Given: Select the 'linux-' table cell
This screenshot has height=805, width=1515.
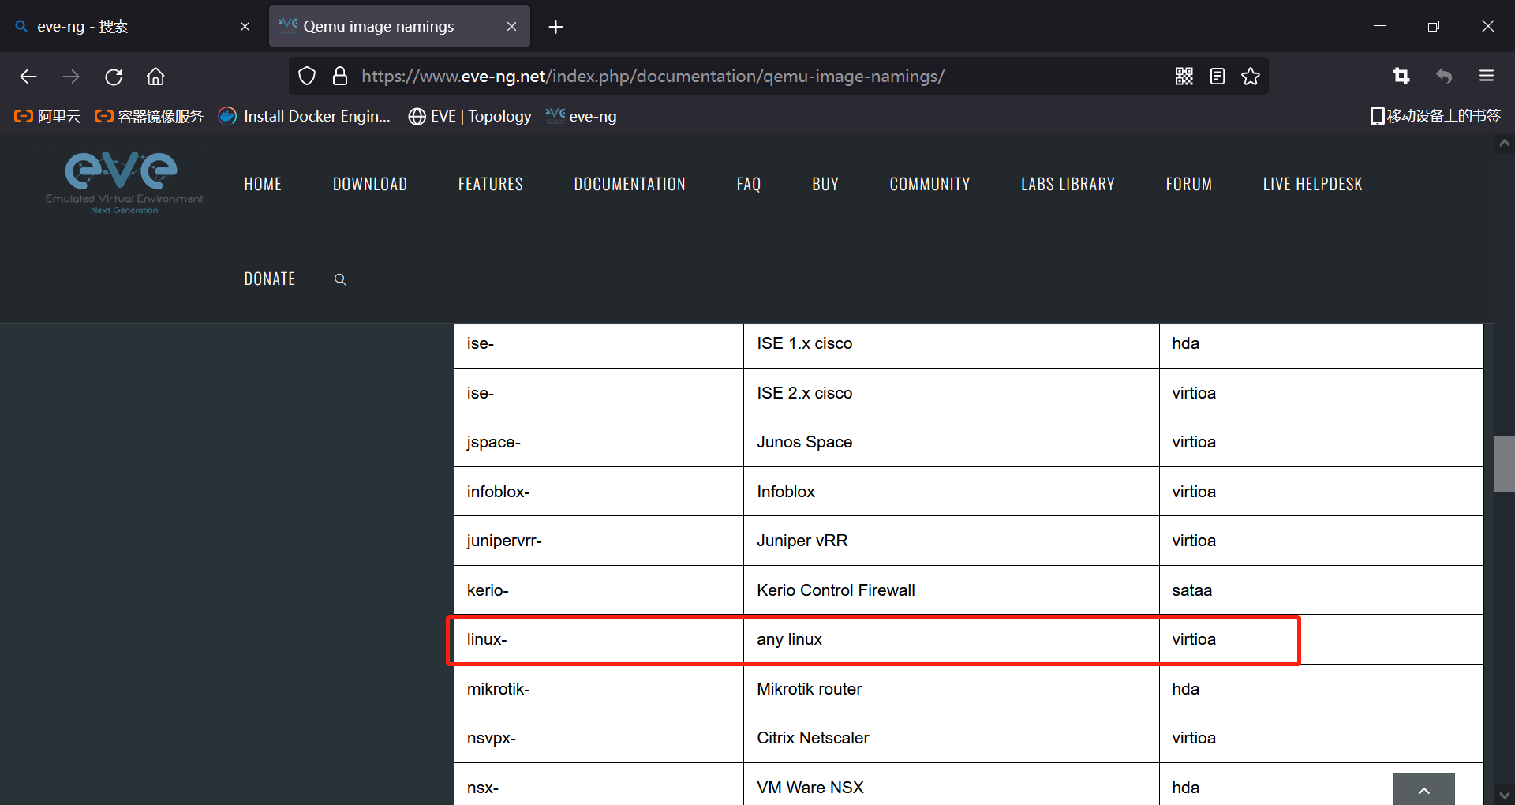Looking at the screenshot, I should (x=599, y=639).
